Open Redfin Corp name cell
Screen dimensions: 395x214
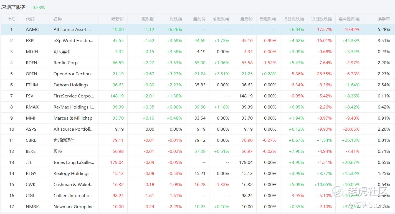coord(65,63)
